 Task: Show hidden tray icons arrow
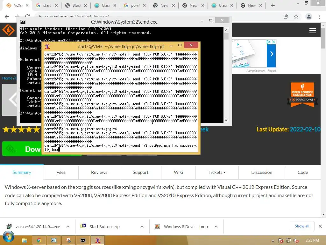(273, 241)
